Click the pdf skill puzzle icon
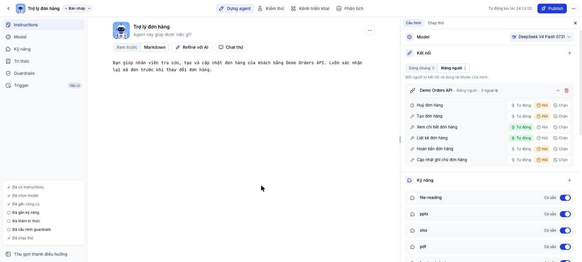 [x=412, y=247]
